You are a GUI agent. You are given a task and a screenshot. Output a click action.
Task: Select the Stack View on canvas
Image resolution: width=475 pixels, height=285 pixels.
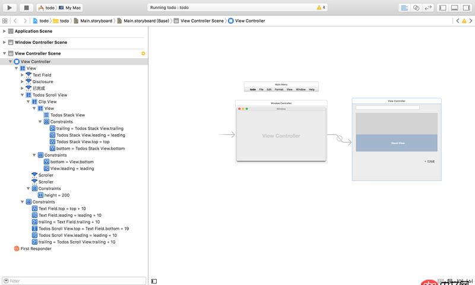click(397, 143)
